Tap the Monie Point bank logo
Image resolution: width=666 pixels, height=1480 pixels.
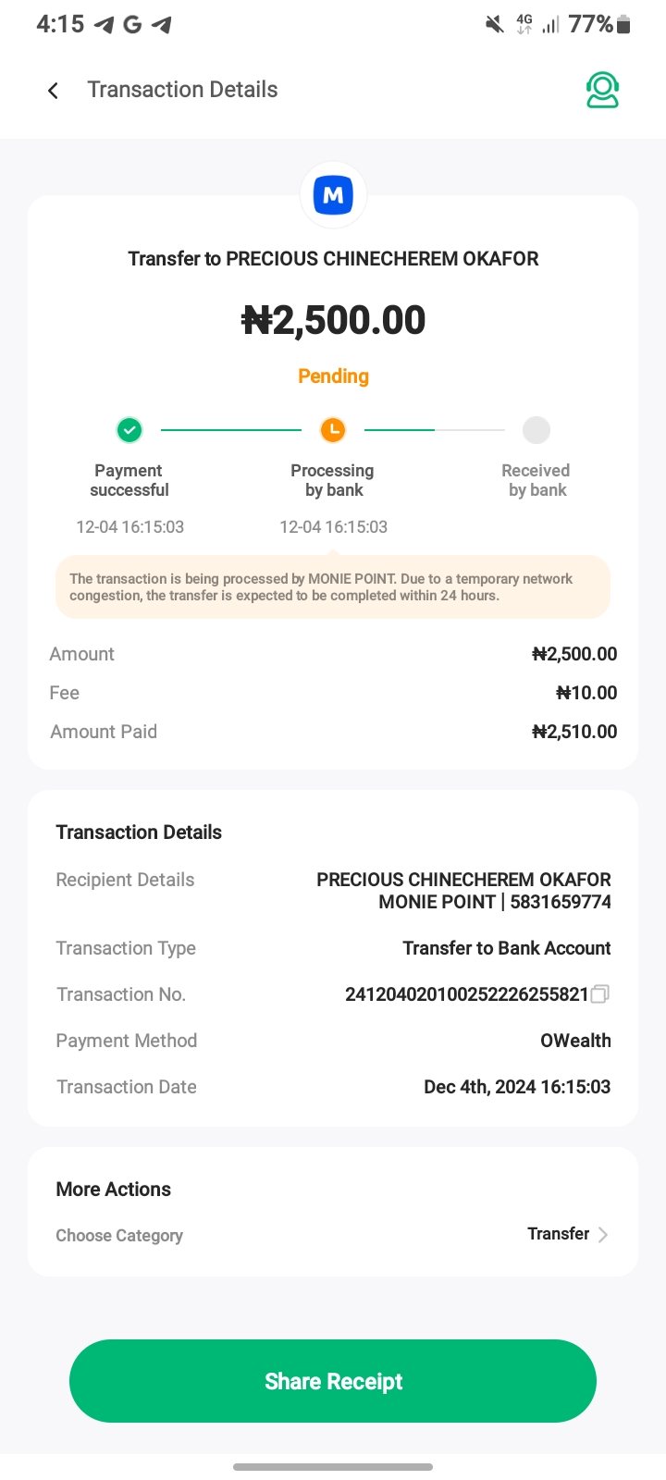point(333,195)
